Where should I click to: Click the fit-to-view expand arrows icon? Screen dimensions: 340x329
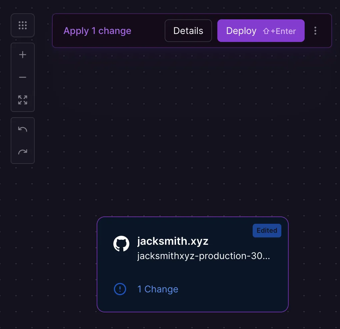pos(23,100)
